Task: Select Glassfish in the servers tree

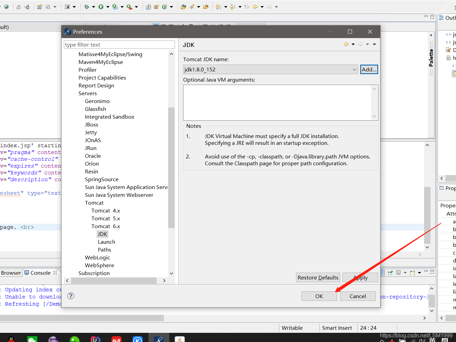Action: [95, 109]
